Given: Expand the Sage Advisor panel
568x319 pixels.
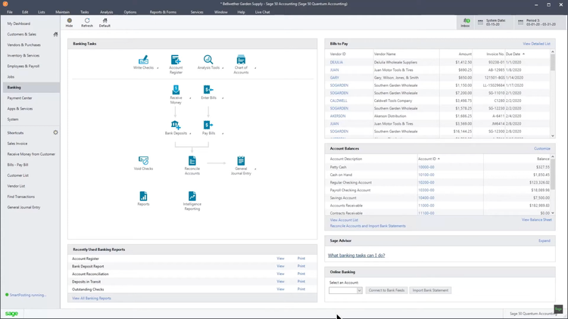Looking at the screenshot, I should click(x=544, y=241).
